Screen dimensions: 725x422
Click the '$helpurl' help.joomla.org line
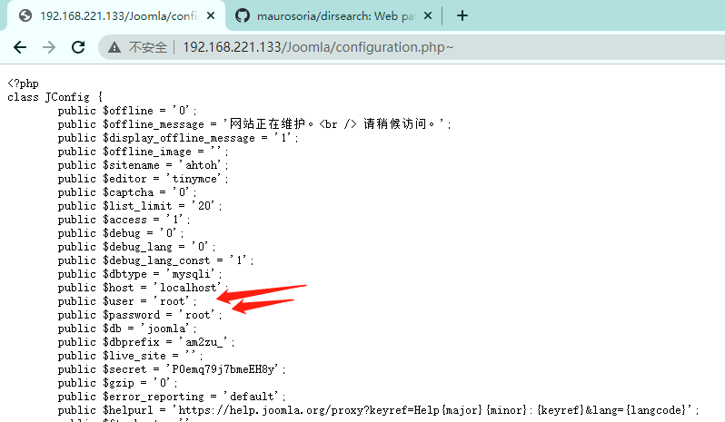(378, 410)
